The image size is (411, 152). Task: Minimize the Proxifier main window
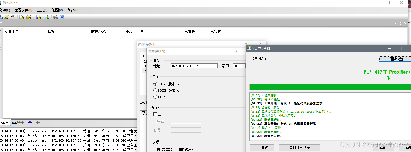pos(375,3)
